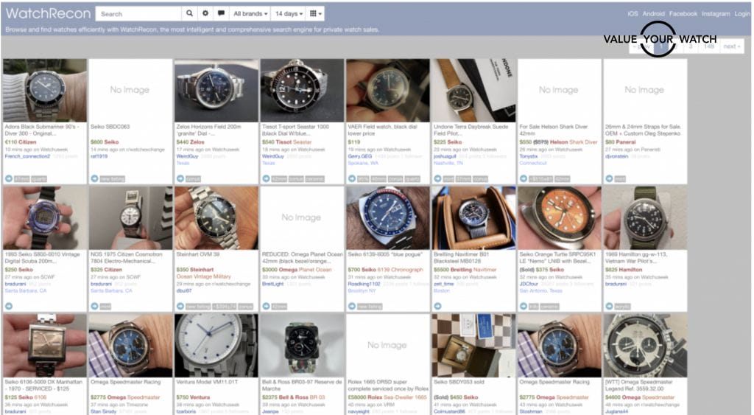Open the Login link in header
This screenshot has height=415, width=754.
point(742,13)
